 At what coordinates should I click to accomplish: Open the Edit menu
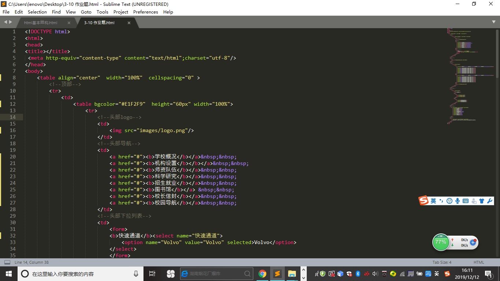tap(19, 12)
